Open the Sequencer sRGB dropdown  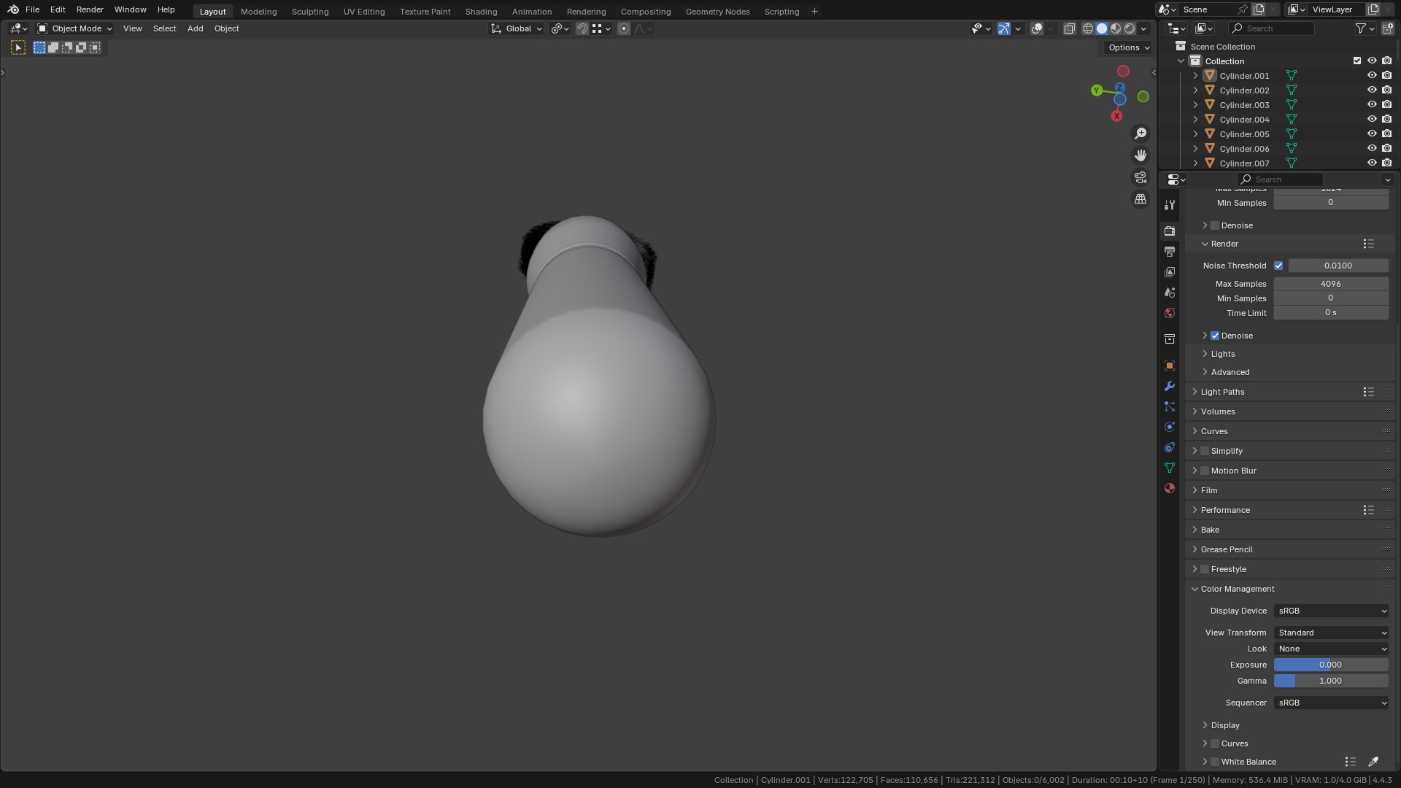pos(1331,703)
